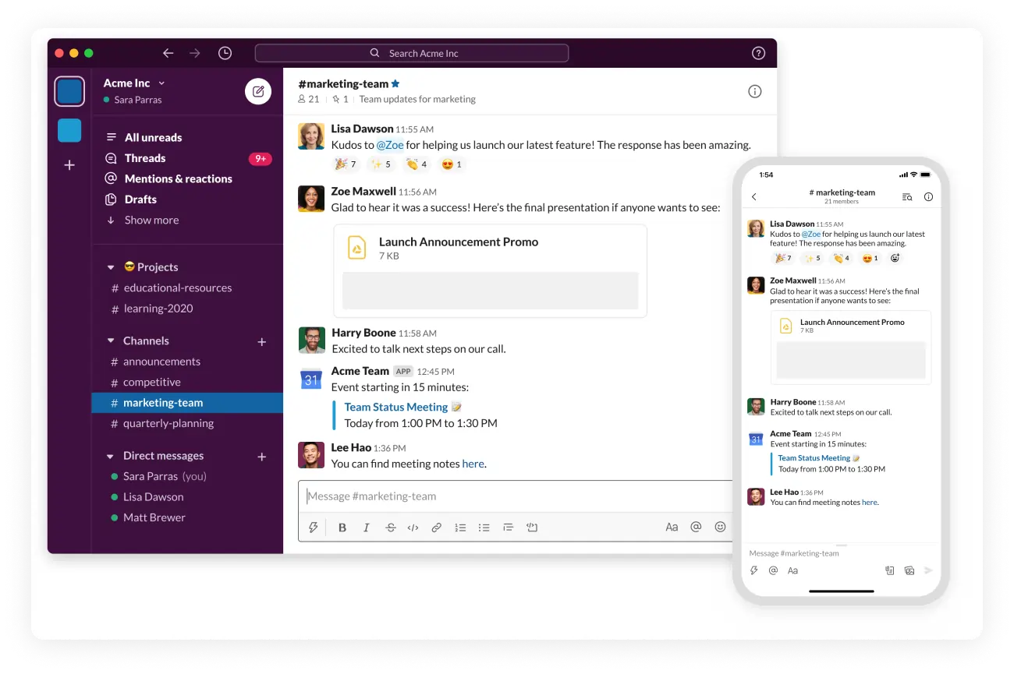Toggle strikethrough formatting in the composer
Viewport: 1014px width, 674px height.
point(390,527)
